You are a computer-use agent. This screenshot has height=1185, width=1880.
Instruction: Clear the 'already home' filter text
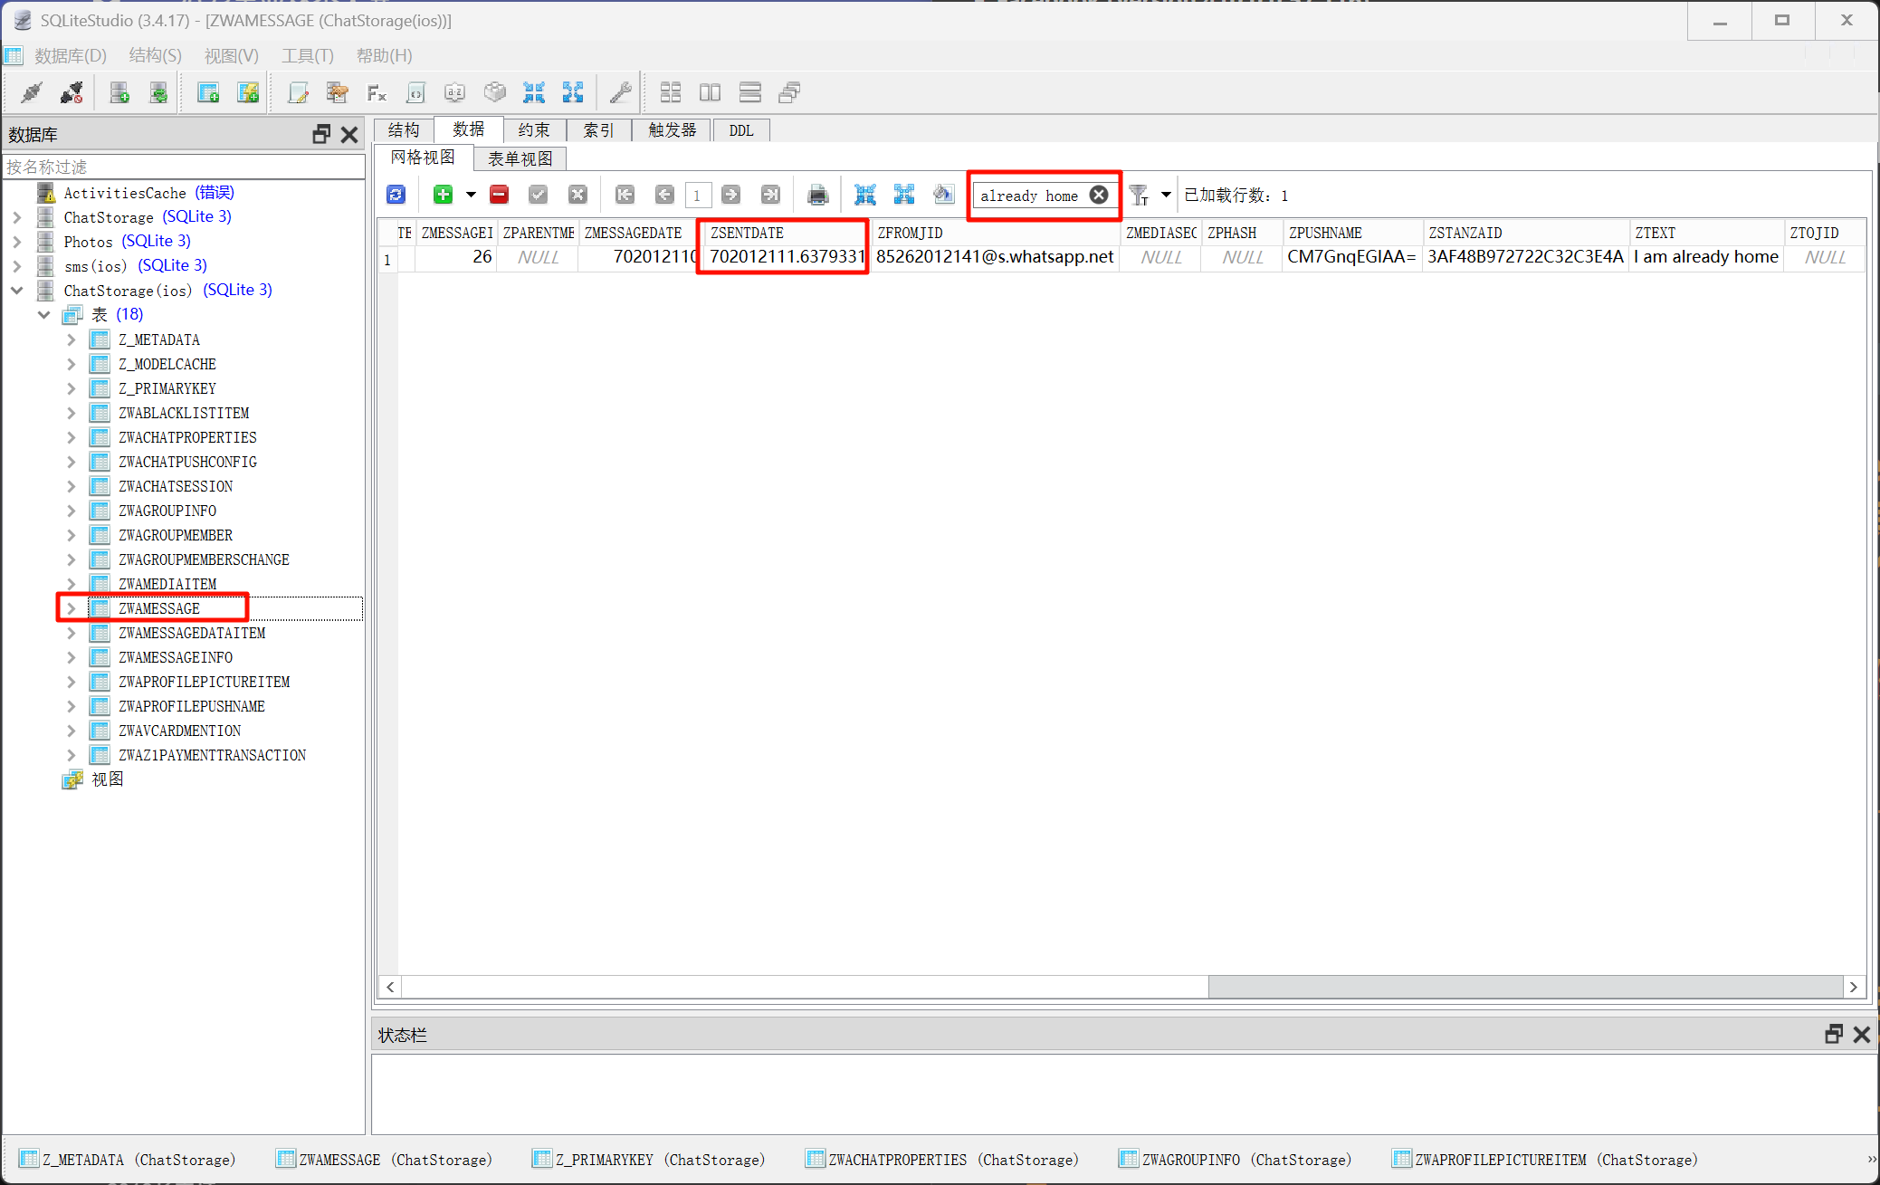pyautogui.click(x=1098, y=195)
